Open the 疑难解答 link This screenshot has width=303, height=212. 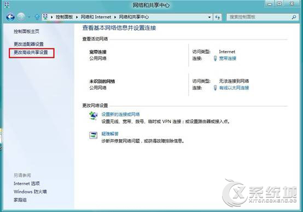[110, 134]
